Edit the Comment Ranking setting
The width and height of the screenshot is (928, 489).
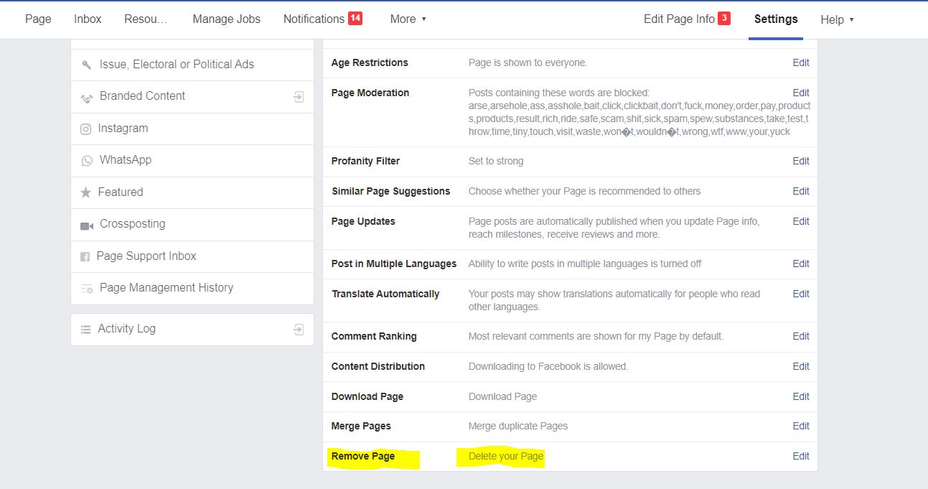801,336
